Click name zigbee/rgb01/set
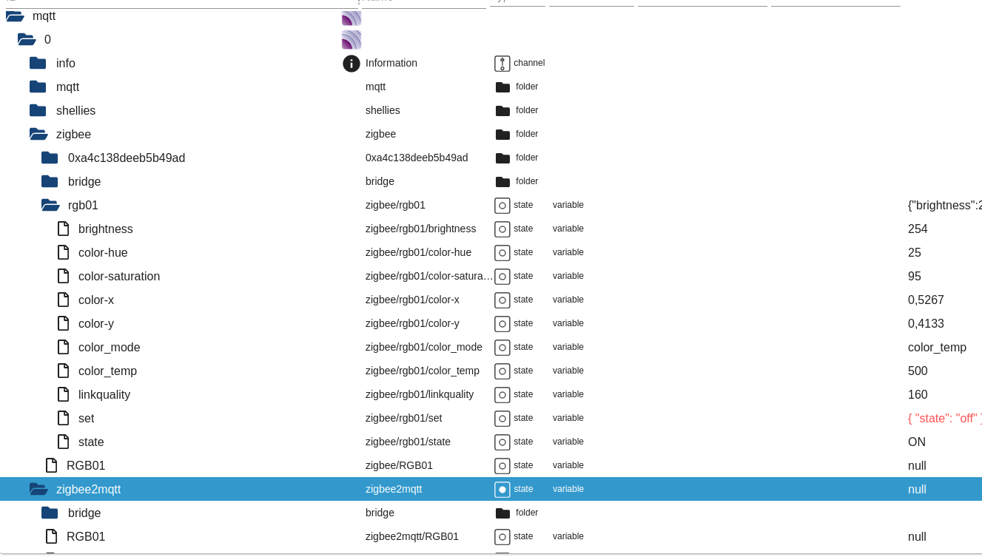Screen dimensions: 982x557 (x=403, y=418)
